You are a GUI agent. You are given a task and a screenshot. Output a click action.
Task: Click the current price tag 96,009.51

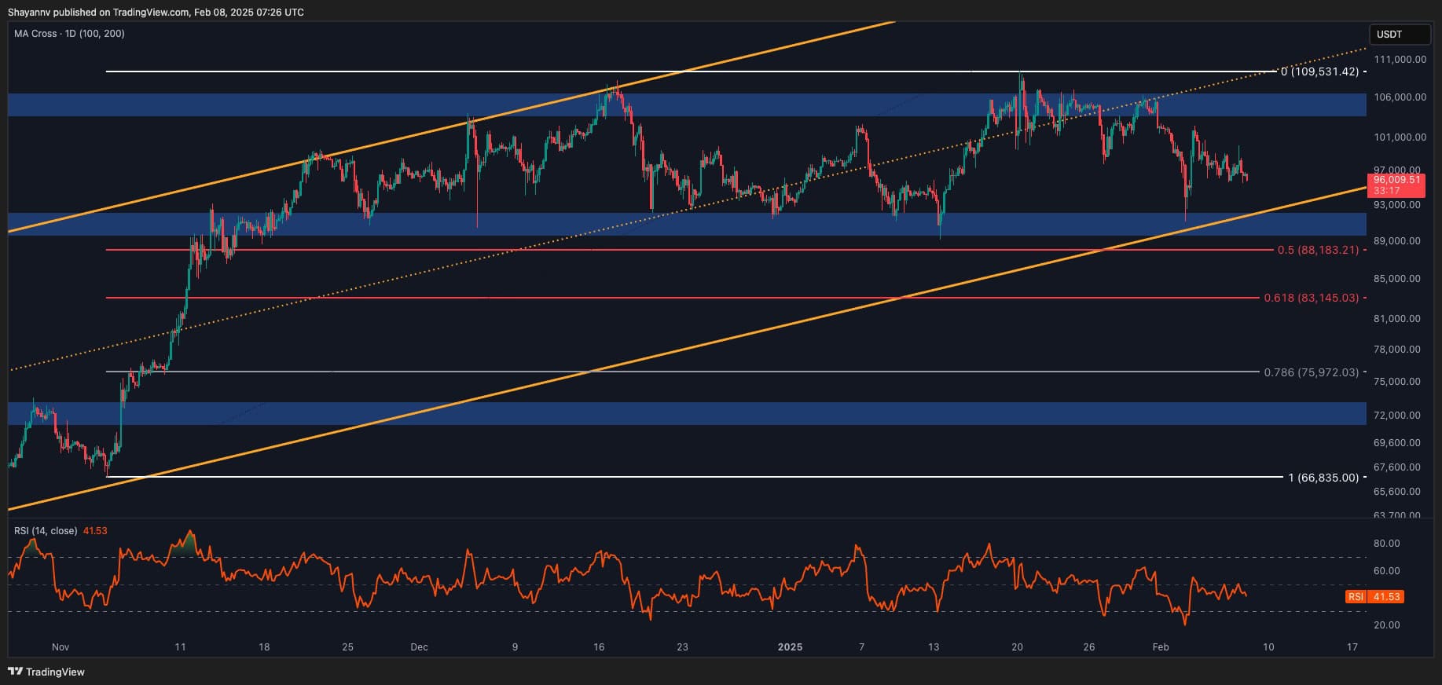click(x=1397, y=180)
